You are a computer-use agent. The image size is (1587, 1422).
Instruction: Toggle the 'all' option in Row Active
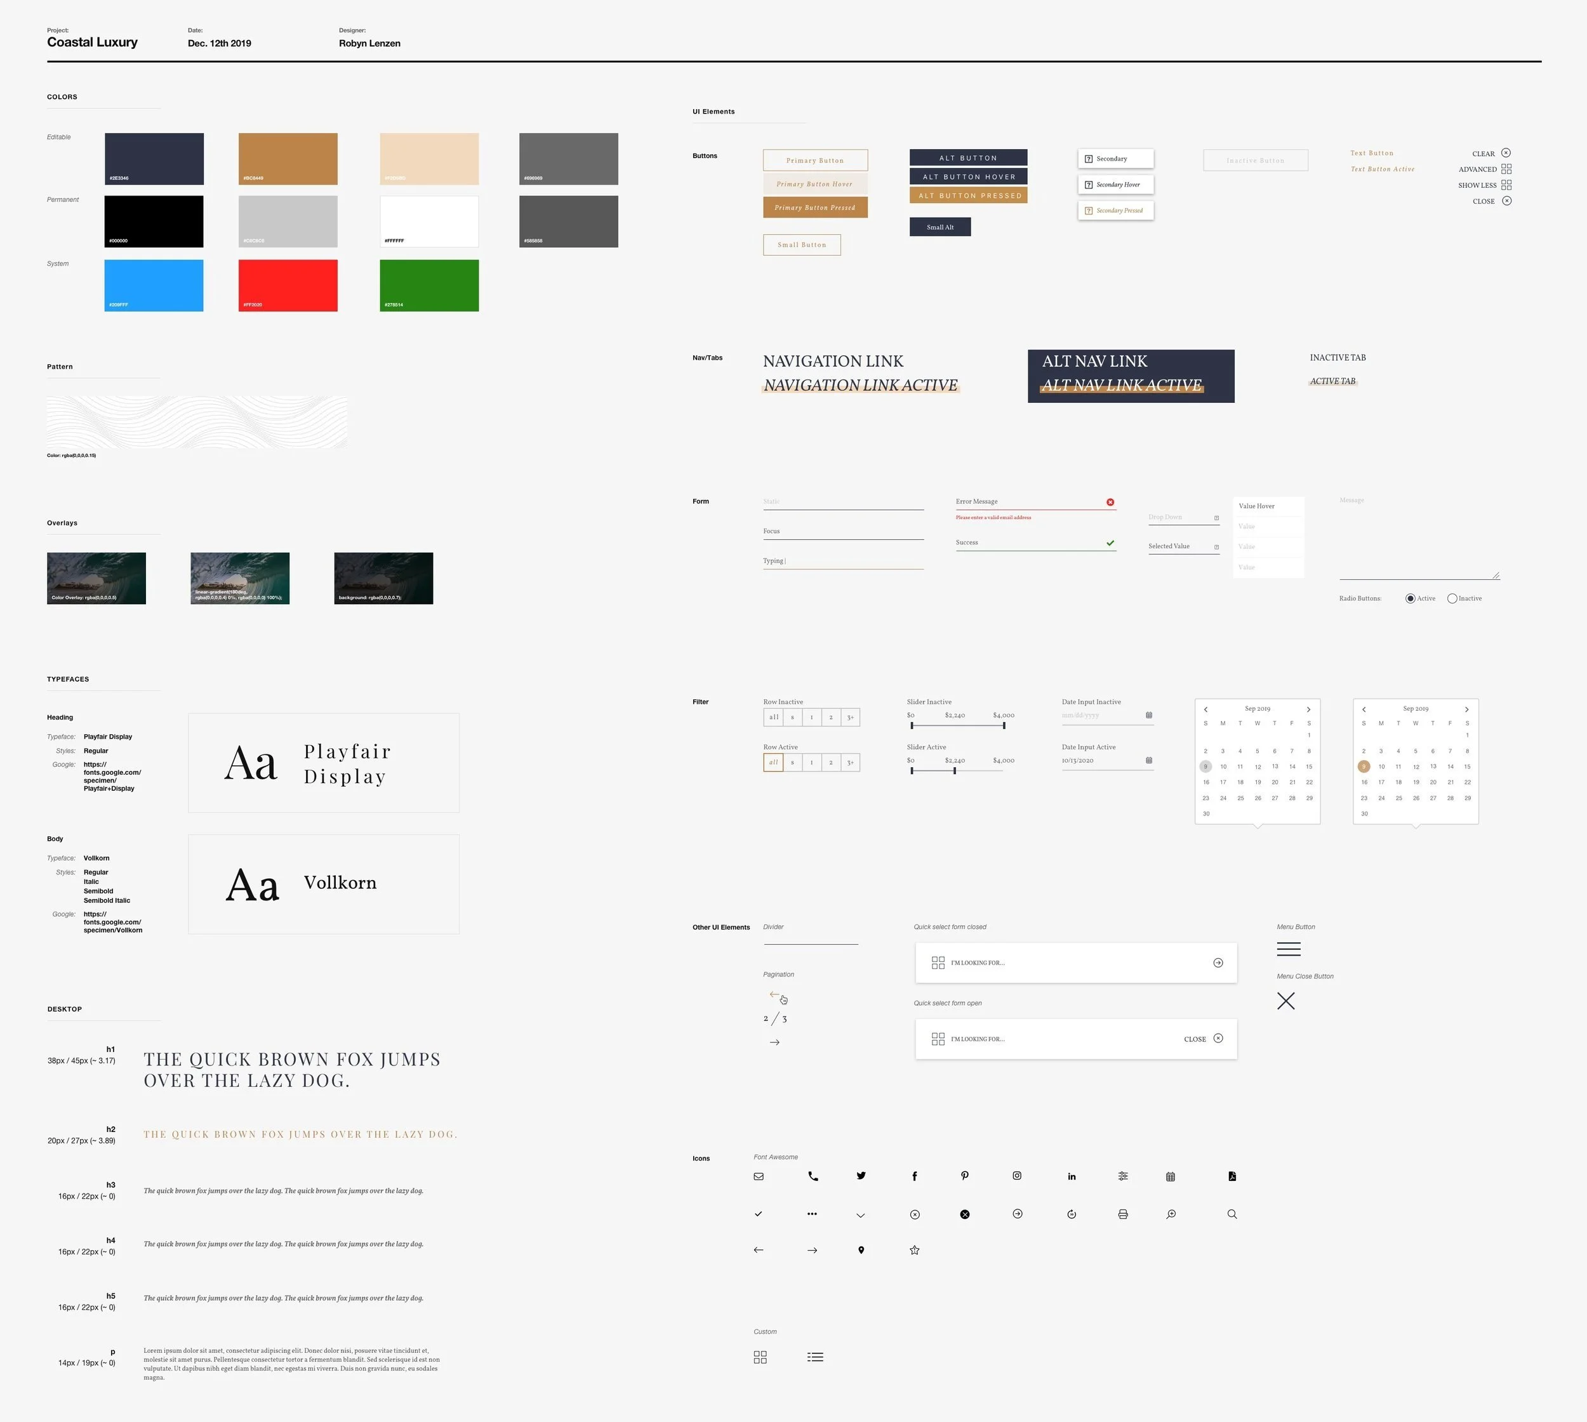tap(773, 762)
